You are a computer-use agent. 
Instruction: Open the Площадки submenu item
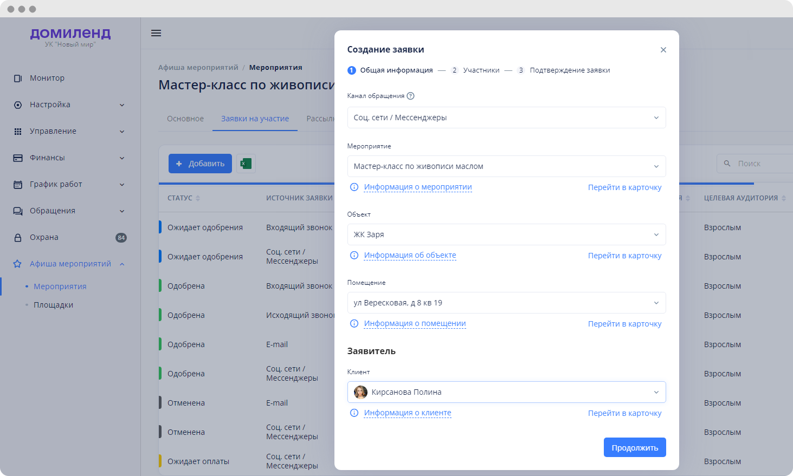tap(53, 305)
